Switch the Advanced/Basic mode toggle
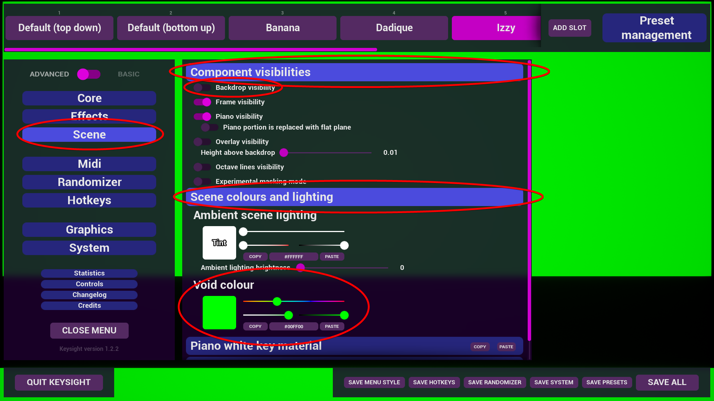The width and height of the screenshot is (714, 401). click(x=89, y=74)
